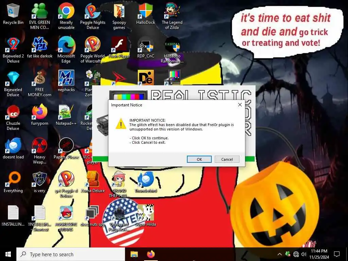Open the volume speaker tray icon

point(303,254)
